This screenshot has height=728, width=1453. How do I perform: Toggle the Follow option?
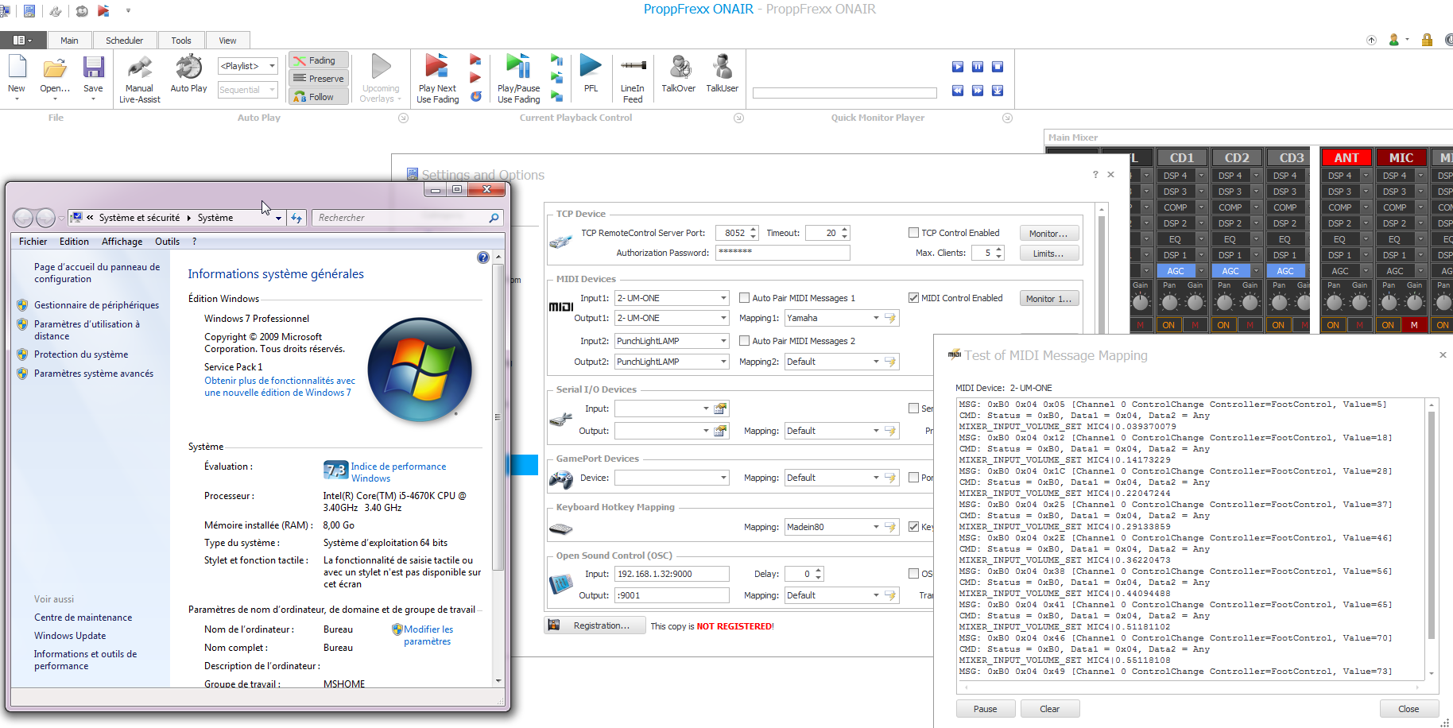[x=318, y=97]
